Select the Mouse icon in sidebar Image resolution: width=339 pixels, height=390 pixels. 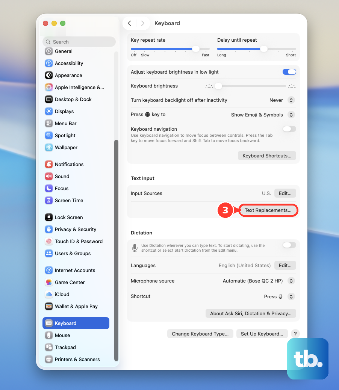click(x=49, y=335)
